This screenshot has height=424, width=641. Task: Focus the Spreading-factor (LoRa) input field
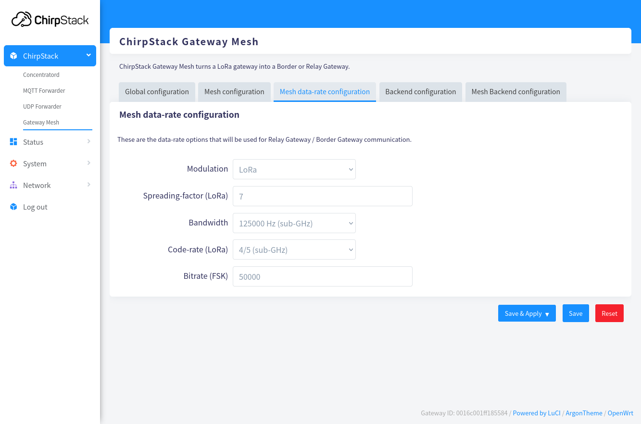tap(323, 196)
